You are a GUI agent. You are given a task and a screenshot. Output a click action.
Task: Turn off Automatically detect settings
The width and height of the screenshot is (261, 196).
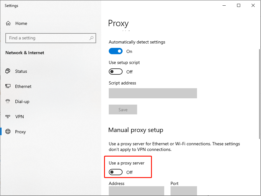pos(116,51)
